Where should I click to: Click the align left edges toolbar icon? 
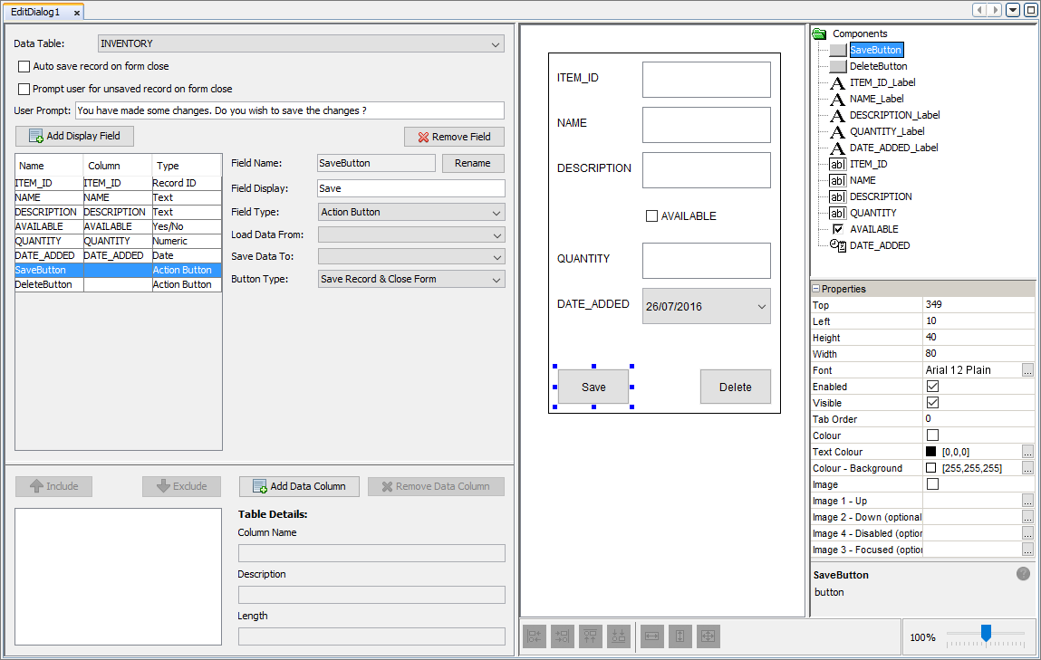(x=535, y=636)
